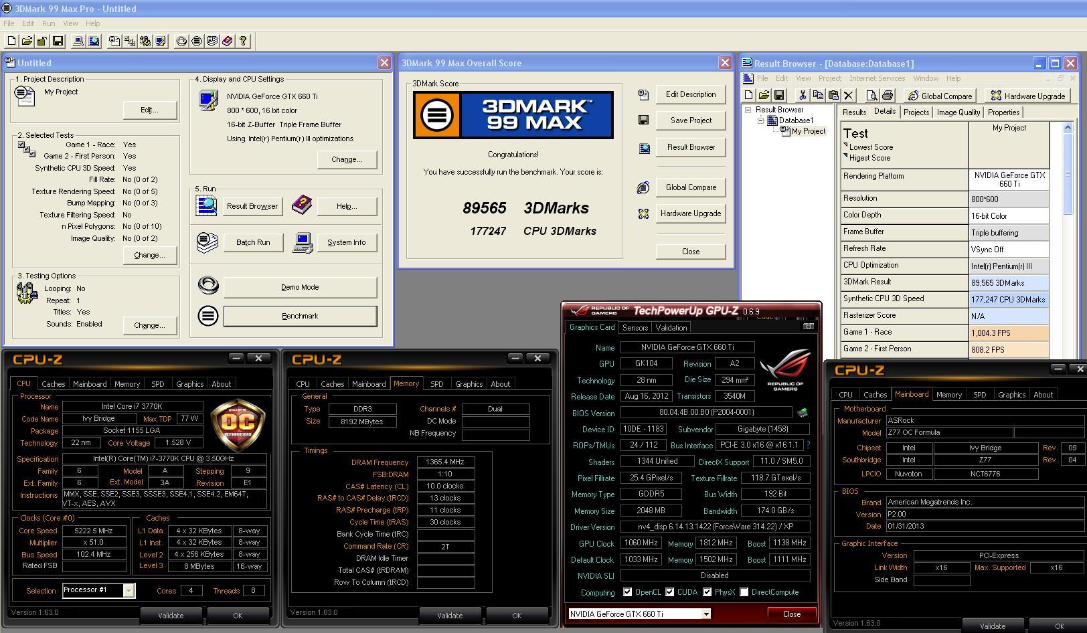Click Save Project button in score dialog
The image size is (1087, 633).
(x=691, y=120)
